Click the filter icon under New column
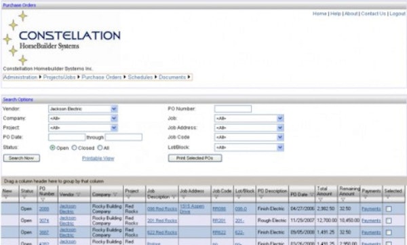Screen dimensions: 407x245 [5, 197]
